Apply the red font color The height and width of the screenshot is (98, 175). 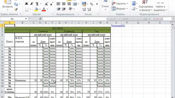pos(44,9)
